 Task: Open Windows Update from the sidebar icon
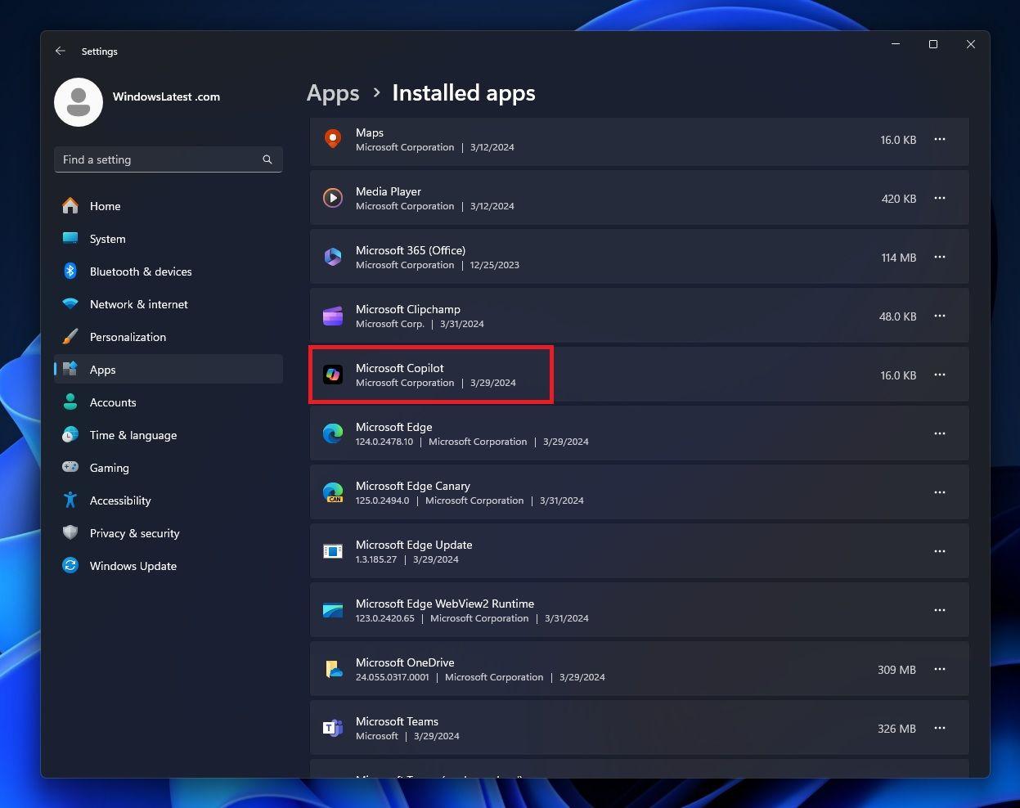(x=71, y=566)
